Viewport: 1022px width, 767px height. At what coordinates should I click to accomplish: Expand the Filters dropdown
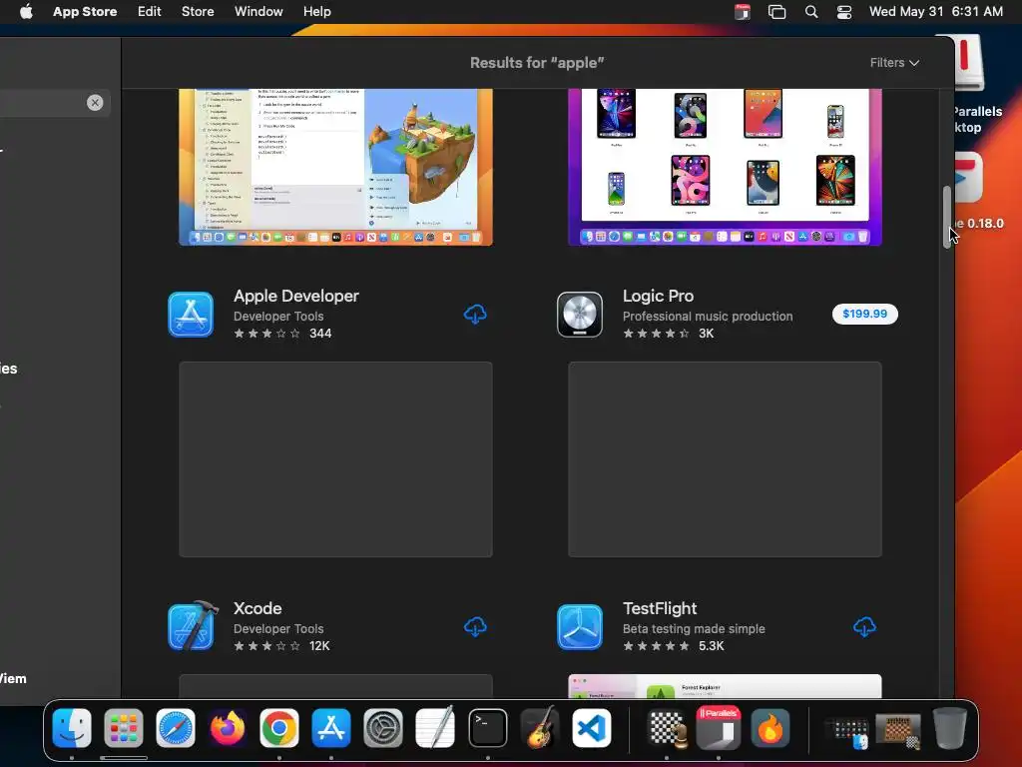[x=894, y=63]
